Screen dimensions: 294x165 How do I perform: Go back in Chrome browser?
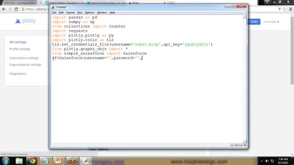tap(4, 9)
